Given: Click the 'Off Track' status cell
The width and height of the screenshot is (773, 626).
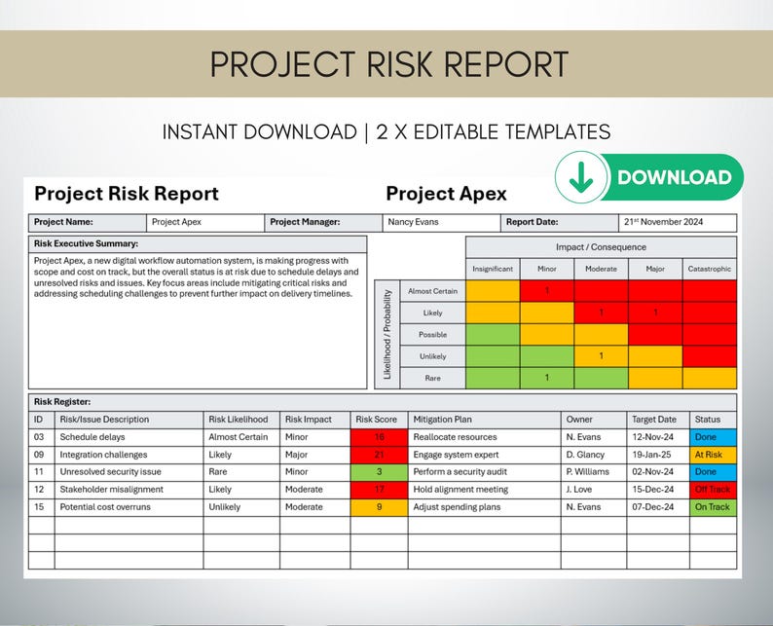Looking at the screenshot, I should (x=713, y=490).
